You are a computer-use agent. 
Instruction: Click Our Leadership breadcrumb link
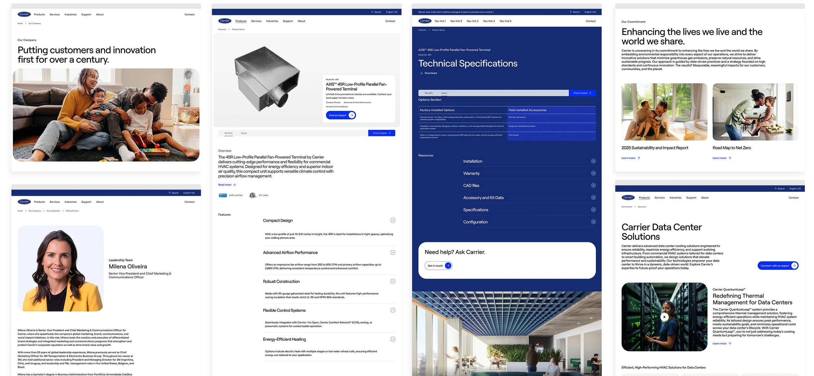point(53,211)
